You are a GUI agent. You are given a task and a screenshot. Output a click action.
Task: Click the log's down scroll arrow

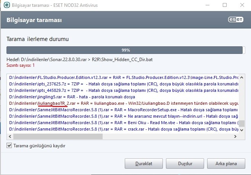(242, 130)
